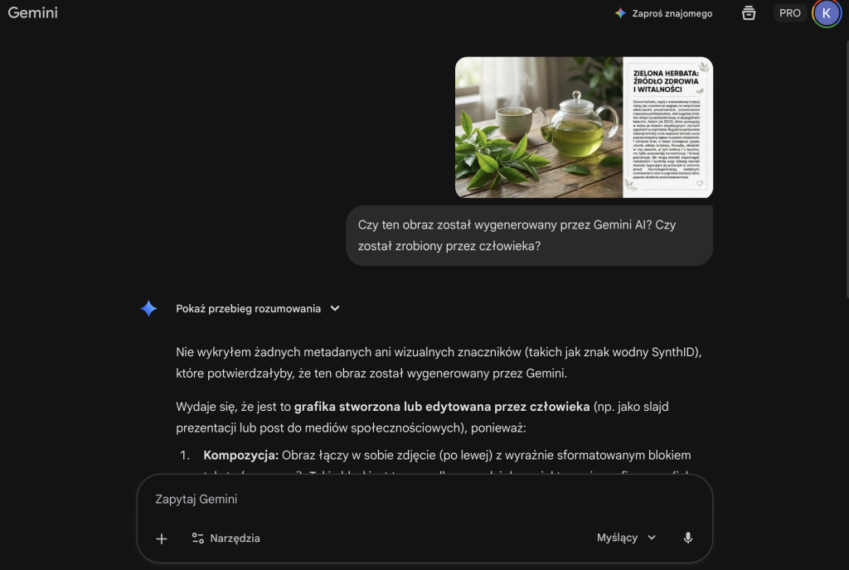Click the arrow next to Myślący

pyautogui.click(x=652, y=538)
